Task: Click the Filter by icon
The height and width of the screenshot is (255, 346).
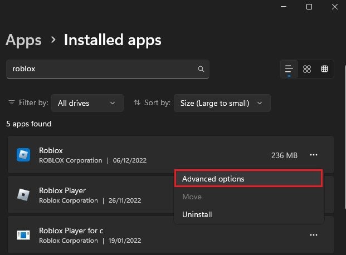Action: coord(12,103)
